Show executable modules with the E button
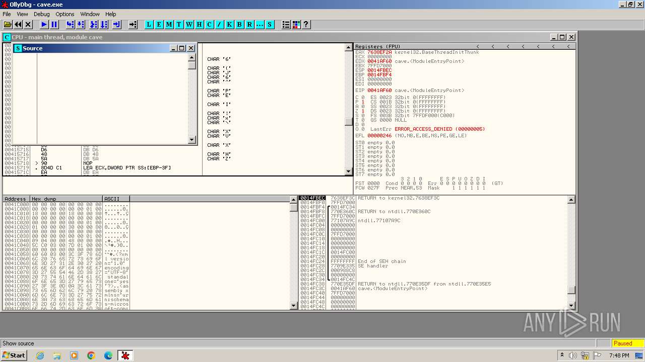The width and height of the screenshot is (645, 362). pos(159,24)
